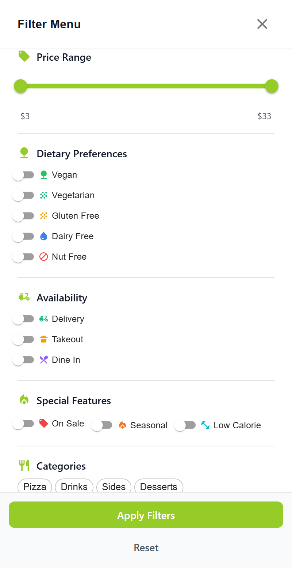This screenshot has width=292, height=568.
Task: Click the flame icon beside Special Features
Action: coord(24,400)
